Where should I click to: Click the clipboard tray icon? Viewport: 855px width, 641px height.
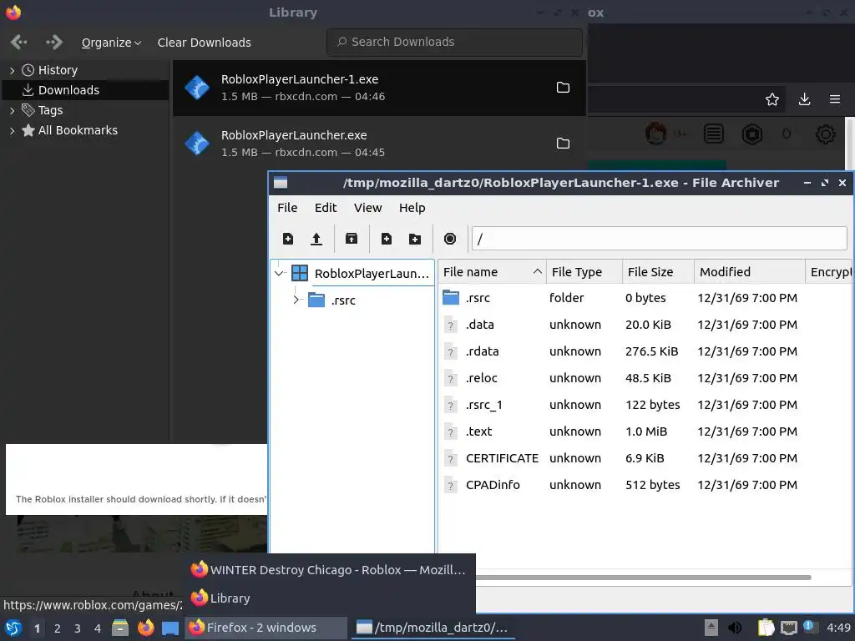[x=766, y=628]
